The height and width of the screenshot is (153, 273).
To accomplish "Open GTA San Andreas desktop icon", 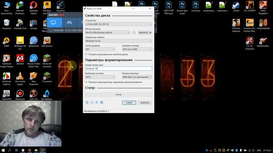I will [236, 25].
